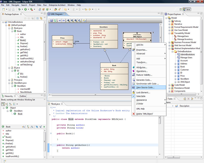This screenshot has width=204, height=163.
Task: Click the Save icon in UML Diagram toolbar
Action: (51, 21)
